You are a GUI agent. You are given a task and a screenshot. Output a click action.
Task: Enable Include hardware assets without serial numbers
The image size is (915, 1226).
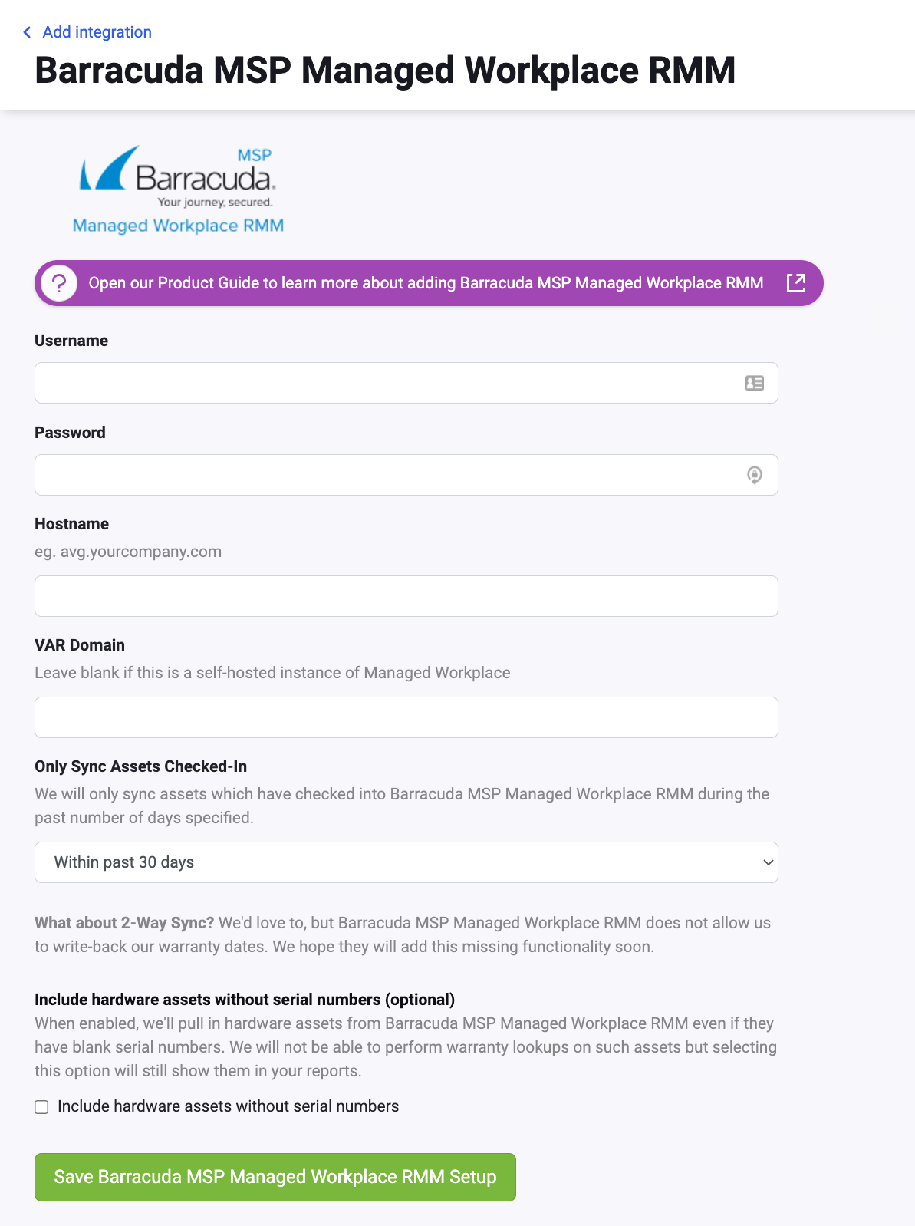tap(41, 1106)
